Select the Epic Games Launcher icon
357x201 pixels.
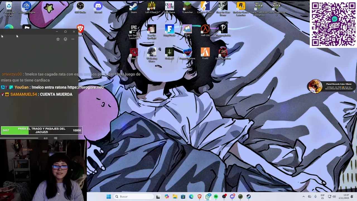click(134, 32)
